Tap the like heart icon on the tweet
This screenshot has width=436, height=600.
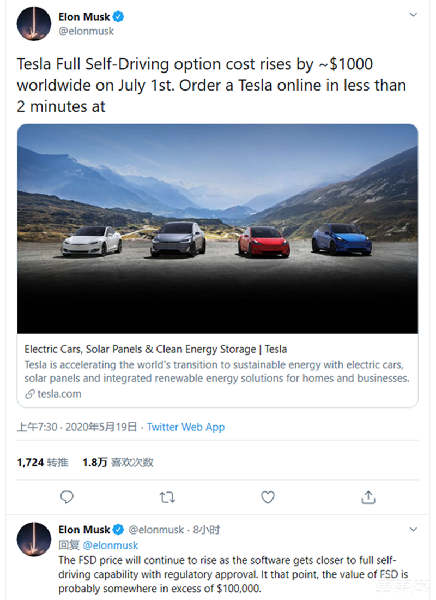268,497
